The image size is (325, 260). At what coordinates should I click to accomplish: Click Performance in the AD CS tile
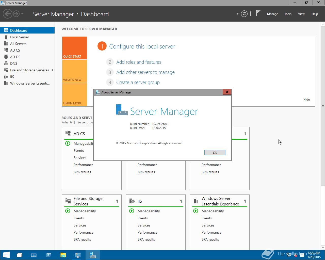pos(84,165)
